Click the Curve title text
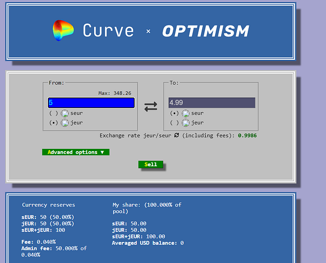The image size is (326, 263). point(108,30)
